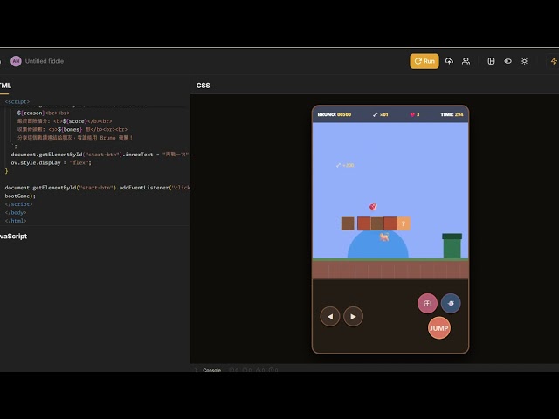Click the ${score} code line
Image resolution: width=559 pixels, height=419 pixels.
pyautogui.click(x=65, y=121)
